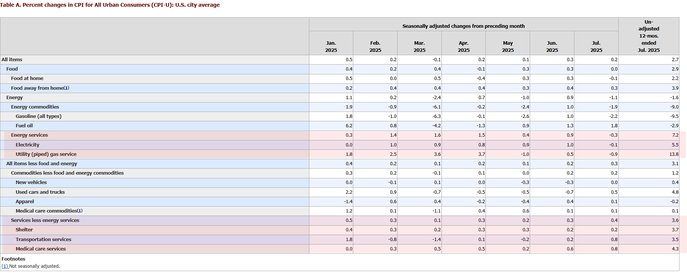Select the highlighted Energy services row label
Screen dimensions: 687x273
[29, 135]
